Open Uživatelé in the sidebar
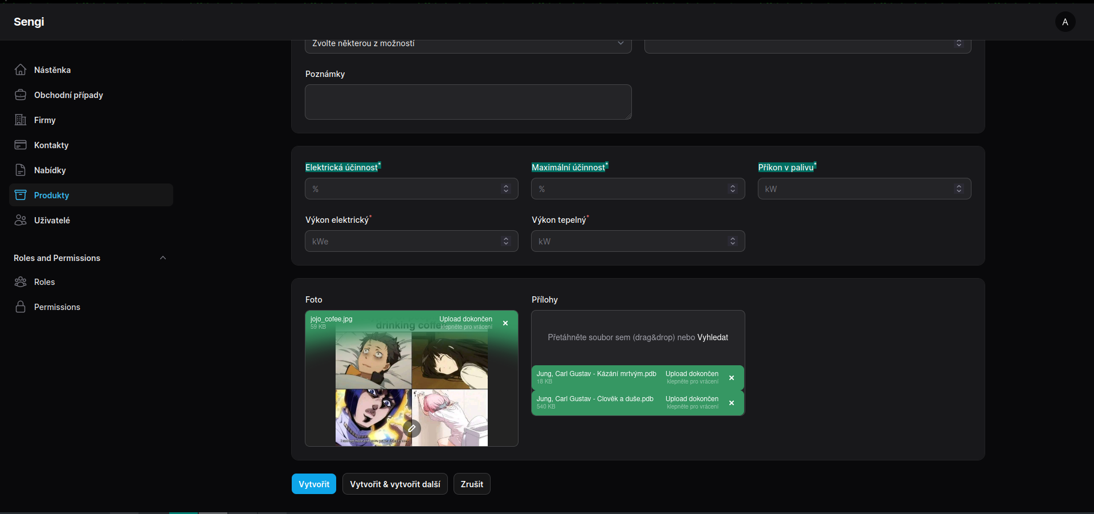Screen dimensions: 1094x514 pyautogui.click(x=91, y=220)
